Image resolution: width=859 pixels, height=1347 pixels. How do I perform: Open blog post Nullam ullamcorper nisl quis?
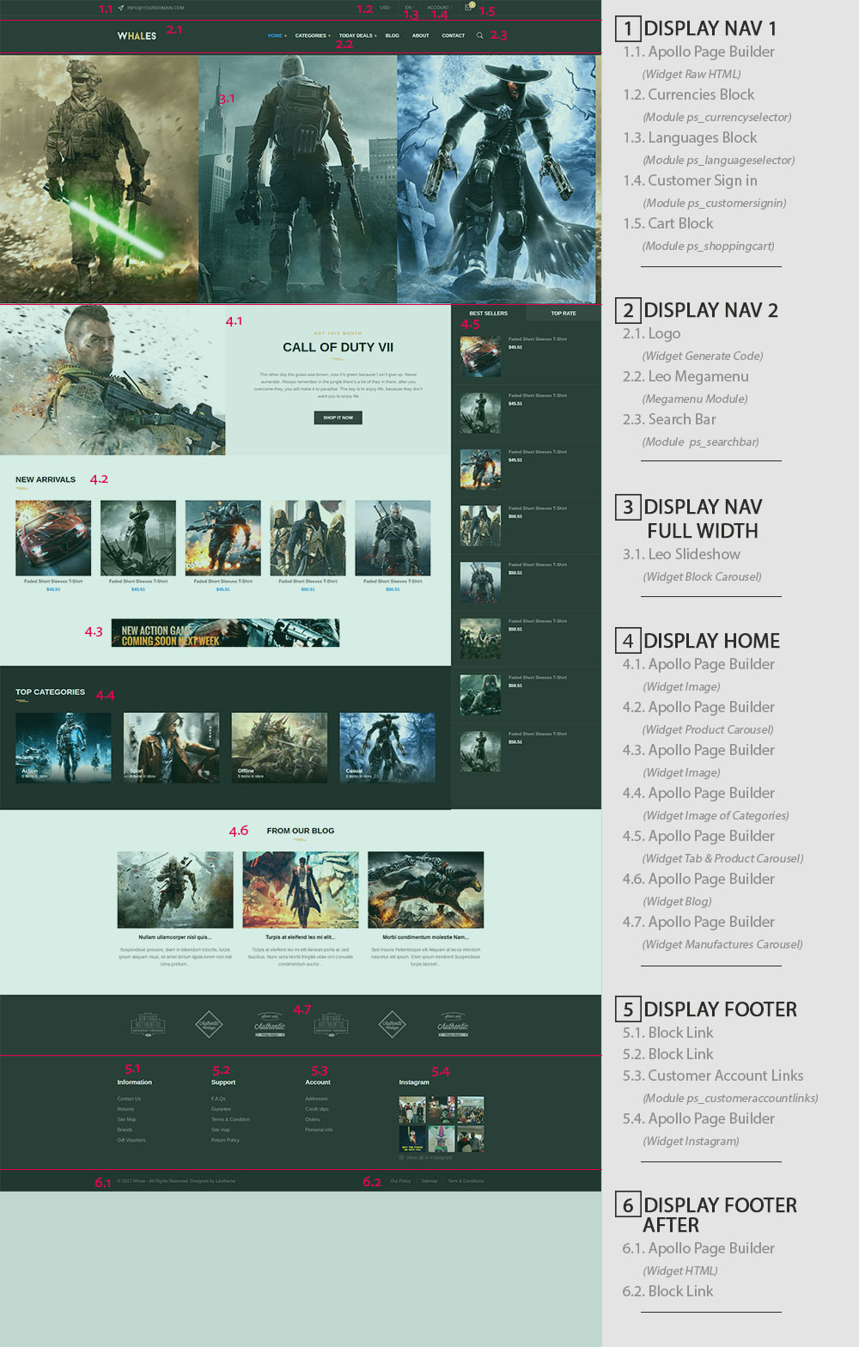point(175,937)
